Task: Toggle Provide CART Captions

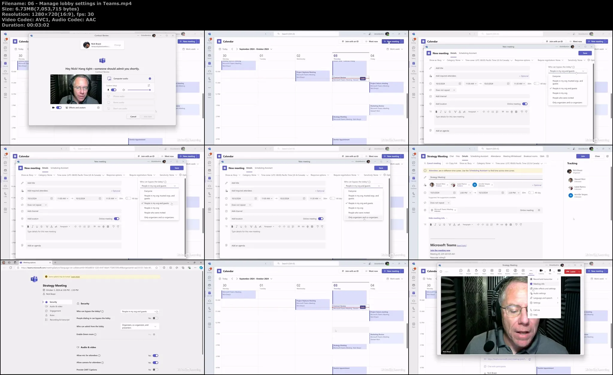Action: coord(155,370)
